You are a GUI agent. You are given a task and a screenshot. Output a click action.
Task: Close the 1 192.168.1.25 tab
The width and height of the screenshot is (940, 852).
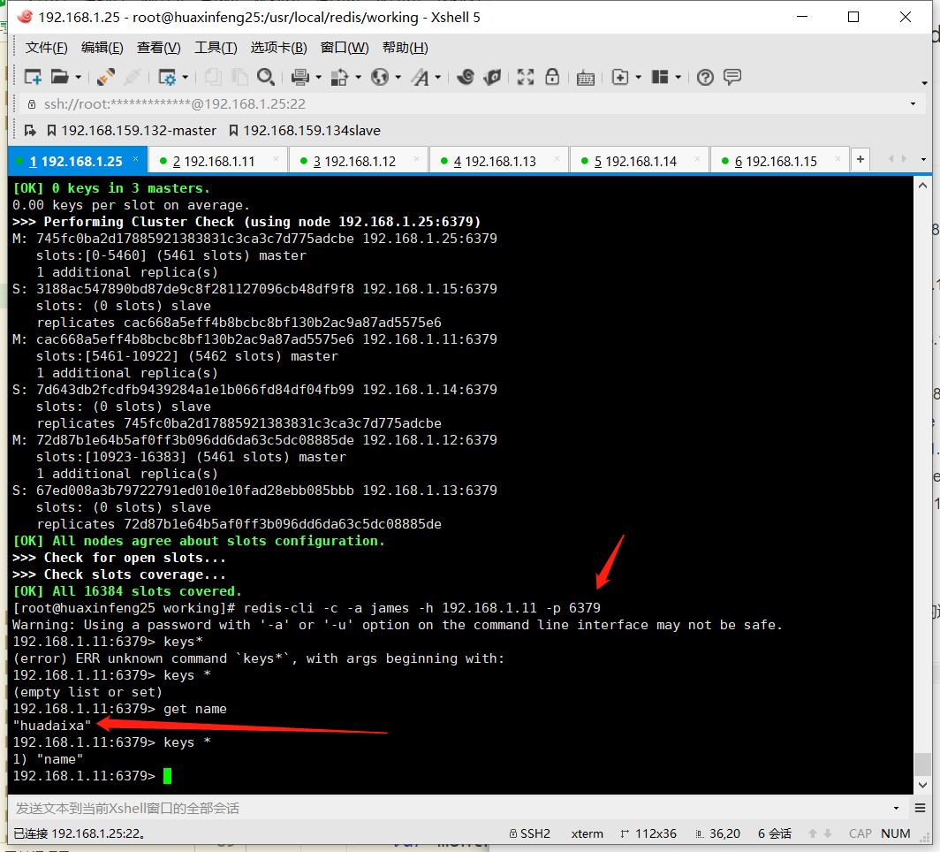tap(135, 159)
